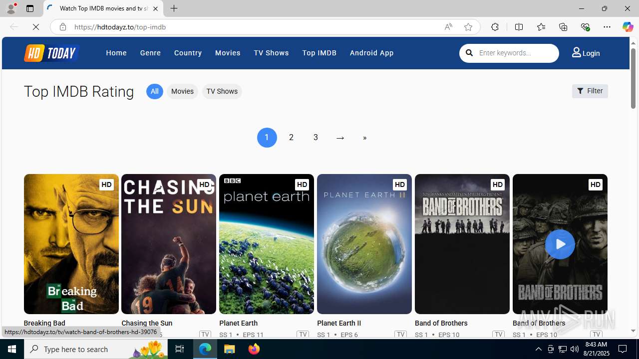Open the Chasing the Sun title link

147,323
